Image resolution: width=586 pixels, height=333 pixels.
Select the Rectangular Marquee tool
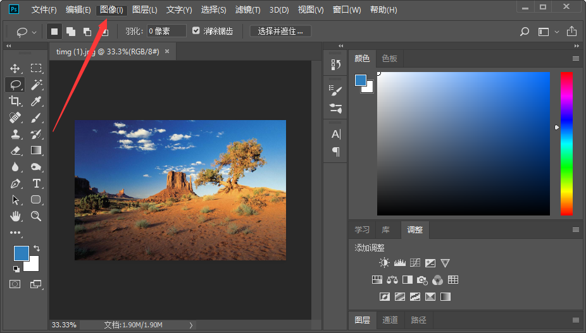pyautogui.click(x=36, y=68)
